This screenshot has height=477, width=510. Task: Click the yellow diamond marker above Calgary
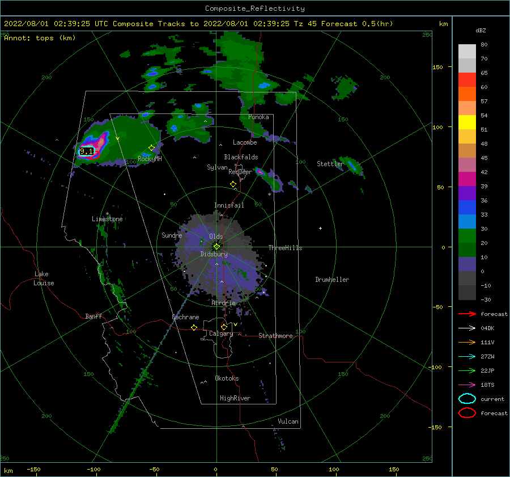(224, 327)
